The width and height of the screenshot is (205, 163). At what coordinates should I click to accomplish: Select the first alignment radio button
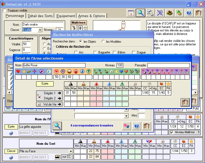pos(44,44)
